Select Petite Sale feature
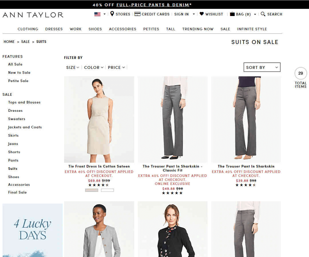309x257 pixels. click(x=18, y=81)
